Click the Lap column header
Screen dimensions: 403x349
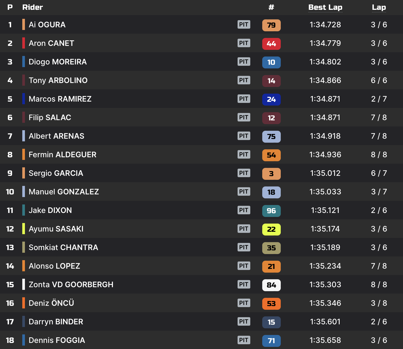click(379, 7)
